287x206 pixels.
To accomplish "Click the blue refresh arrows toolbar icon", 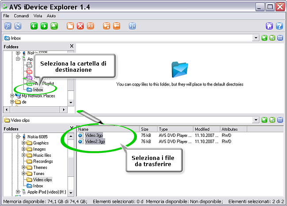I will pos(18,26).
